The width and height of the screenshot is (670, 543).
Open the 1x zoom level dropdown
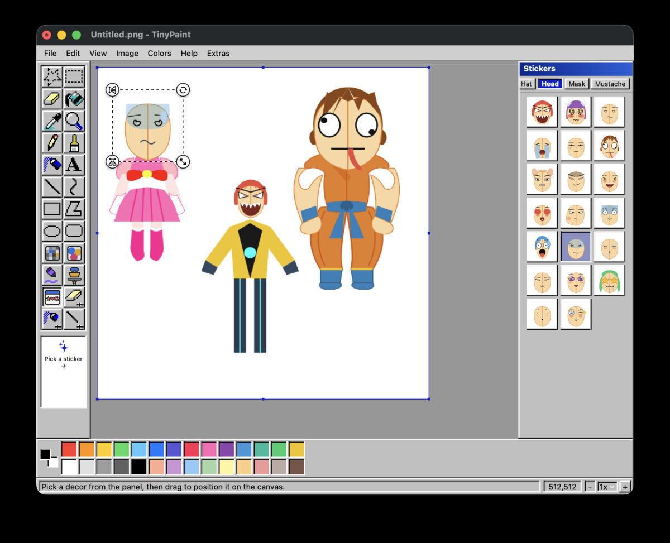606,487
